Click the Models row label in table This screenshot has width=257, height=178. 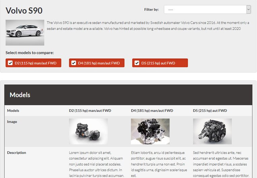pos(13,110)
